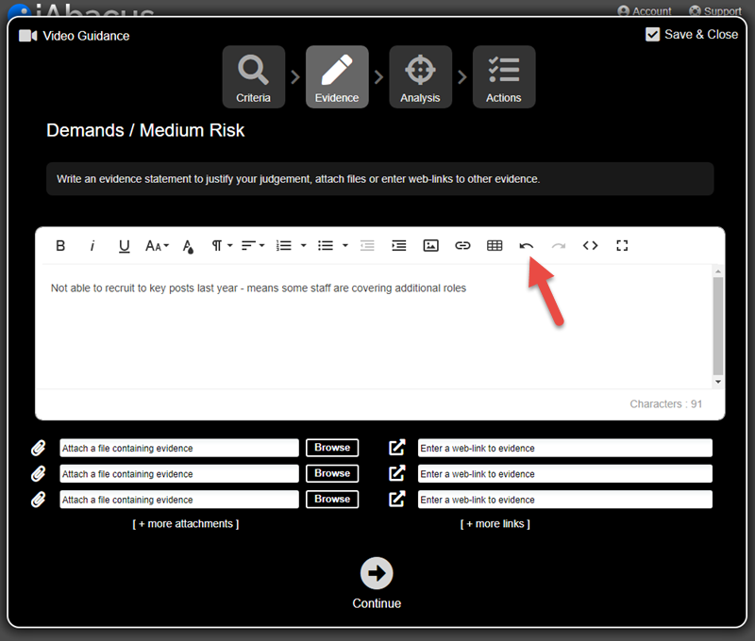Viewport: 755px width, 641px height.
Task: Browse for the third evidence file
Action: tap(332, 500)
